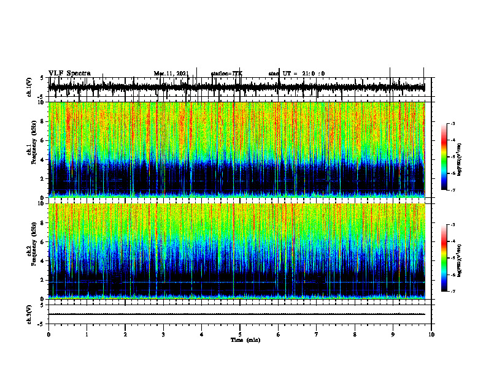Click time axis tick label '3'
Screen dimensions: 486x375
[163, 335]
